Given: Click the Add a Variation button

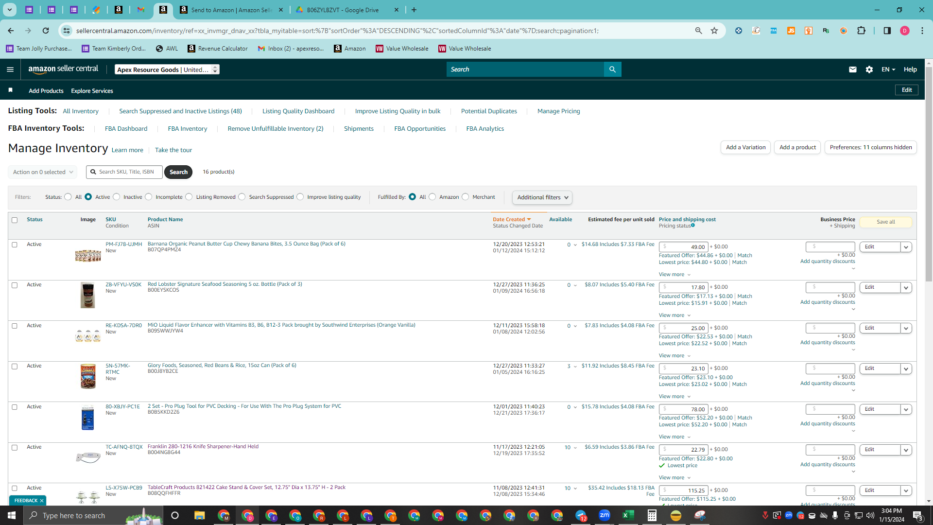Looking at the screenshot, I should (745, 147).
